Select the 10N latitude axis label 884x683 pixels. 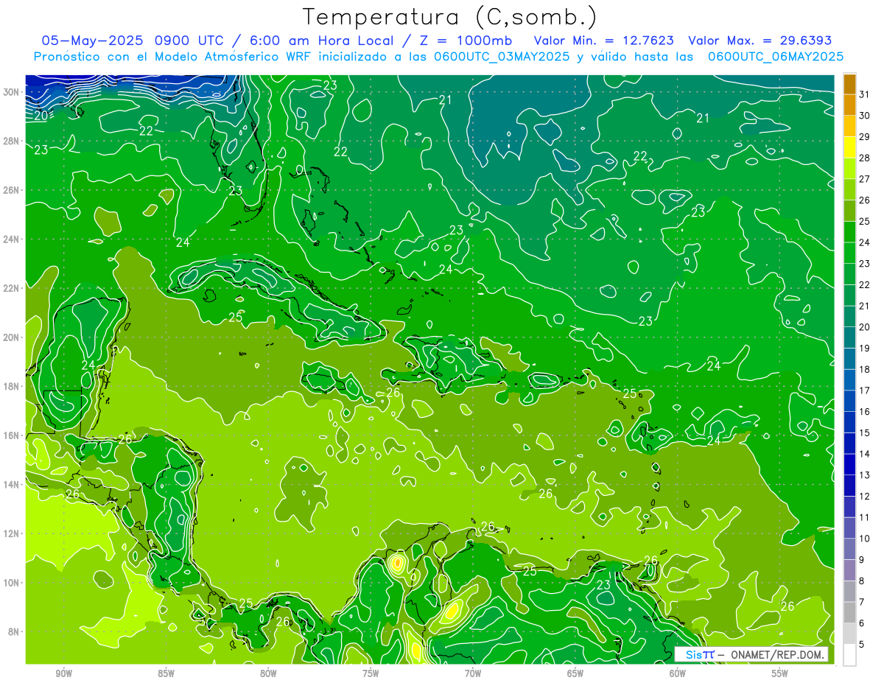tap(12, 583)
